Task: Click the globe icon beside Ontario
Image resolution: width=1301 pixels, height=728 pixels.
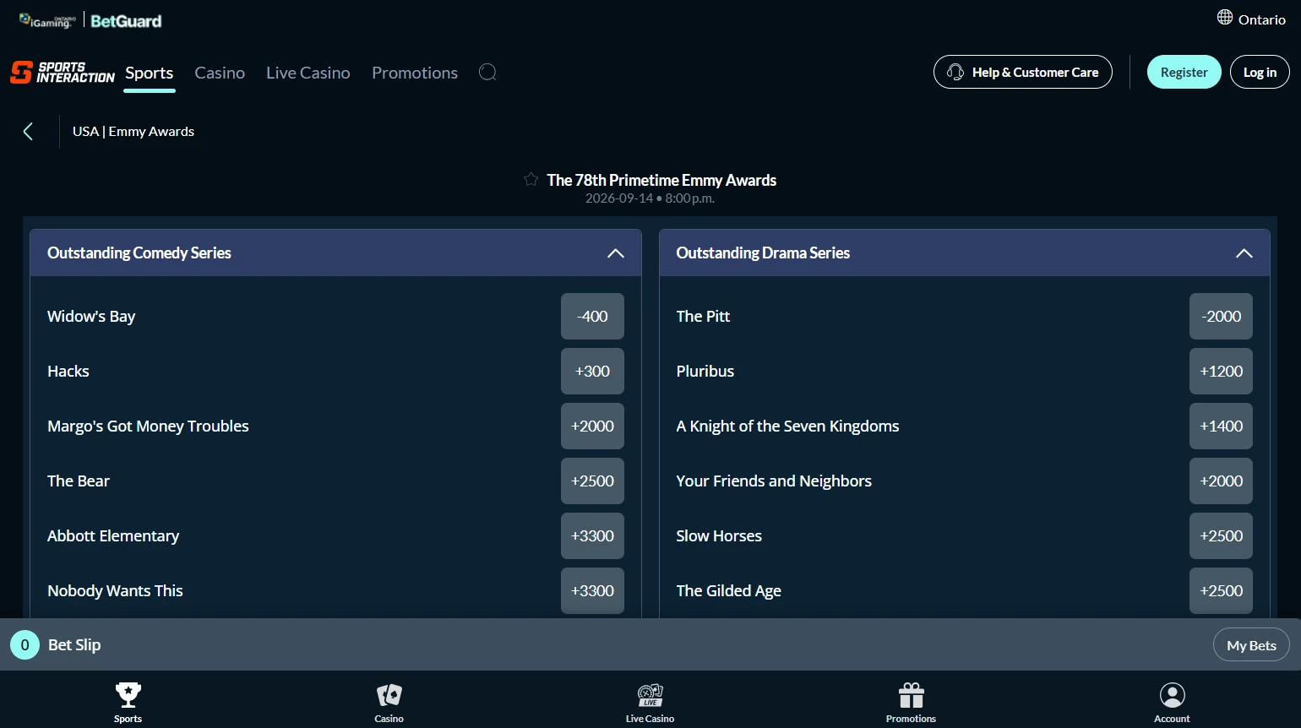Action: click(1225, 17)
